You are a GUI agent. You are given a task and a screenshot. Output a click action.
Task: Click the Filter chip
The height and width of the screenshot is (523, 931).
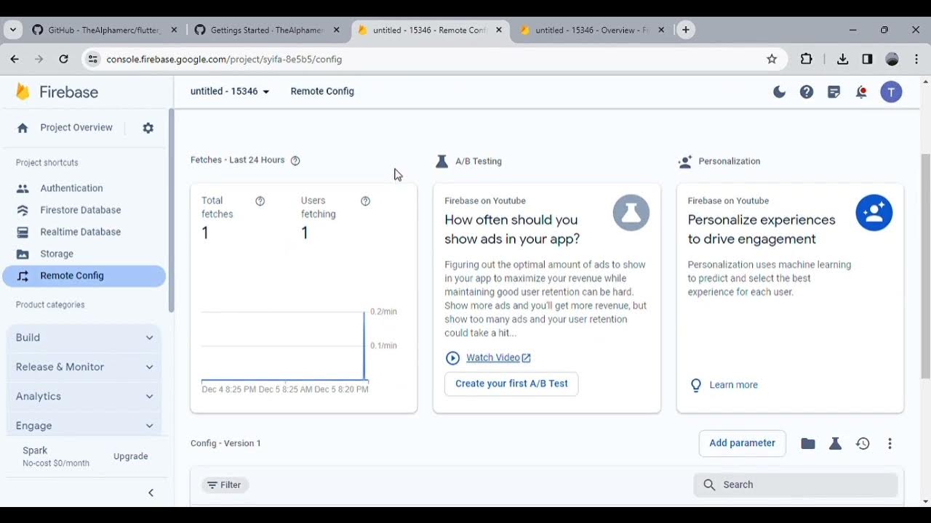pos(223,485)
